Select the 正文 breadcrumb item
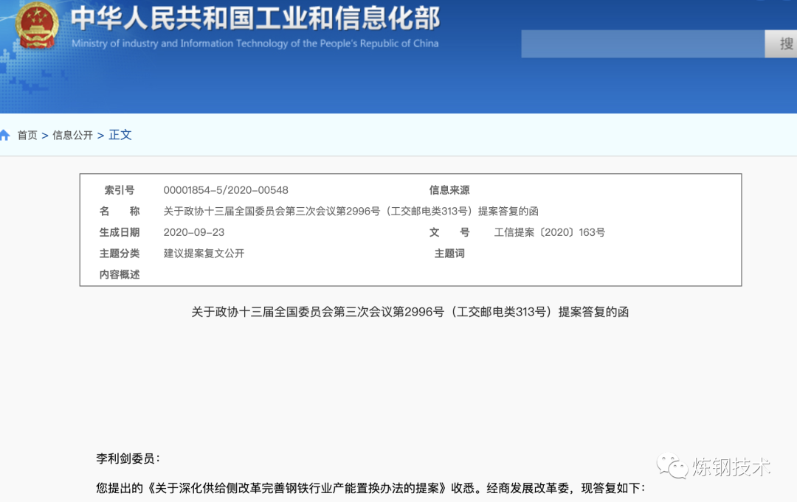This screenshot has height=502, width=797. (120, 135)
